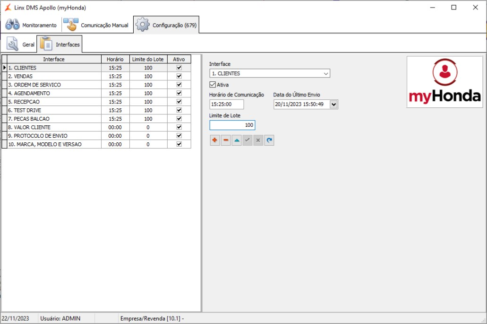Click the orange plus add-record icon
The width and height of the screenshot is (487, 324).
click(x=214, y=140)
